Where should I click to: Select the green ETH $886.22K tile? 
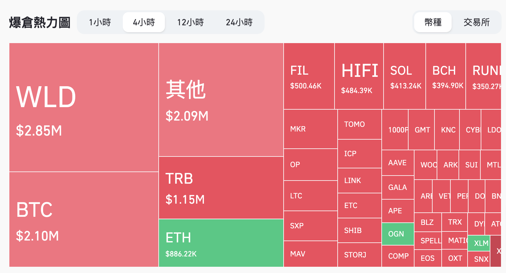(x=221, y=243)
